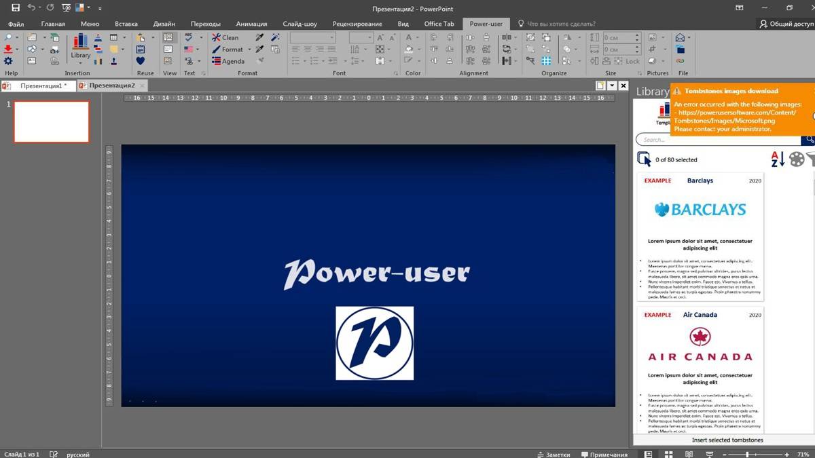The image size is (815, 458).
Task: Switch to slide sorter view
Action: (669, 454)
